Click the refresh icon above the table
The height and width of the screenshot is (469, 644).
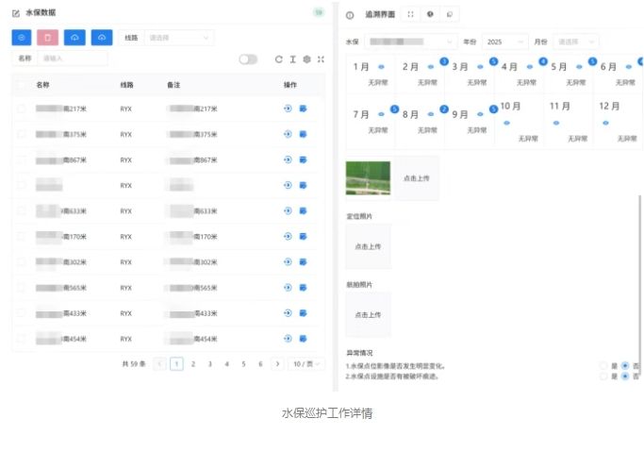click(278, 59)
